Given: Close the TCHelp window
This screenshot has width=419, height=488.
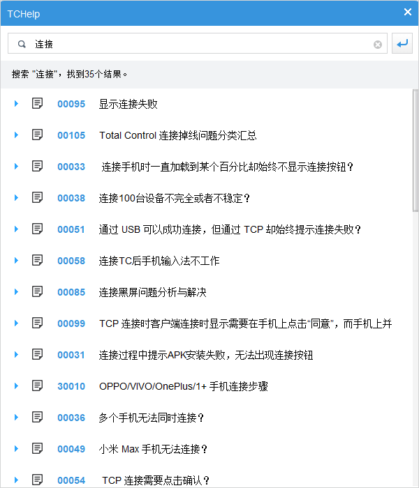Looking at the screenshot, I should click(x=407, y=12).
